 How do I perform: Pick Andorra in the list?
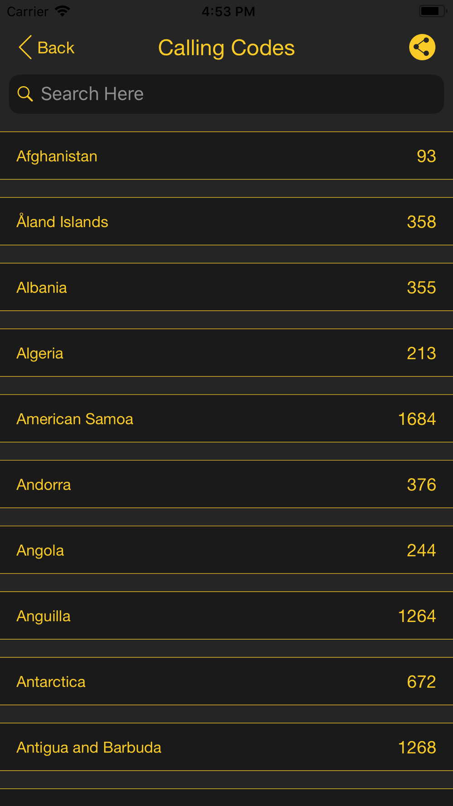226,485
